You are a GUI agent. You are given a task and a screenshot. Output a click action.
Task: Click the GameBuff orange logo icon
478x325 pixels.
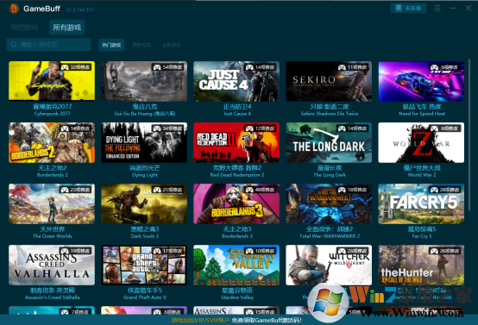pyautogui.click(x=14, y=9)
